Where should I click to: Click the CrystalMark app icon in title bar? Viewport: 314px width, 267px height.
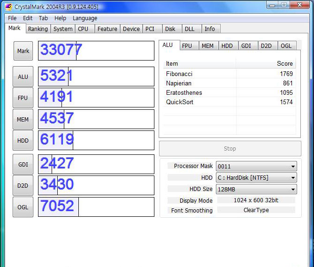[8, 7]
